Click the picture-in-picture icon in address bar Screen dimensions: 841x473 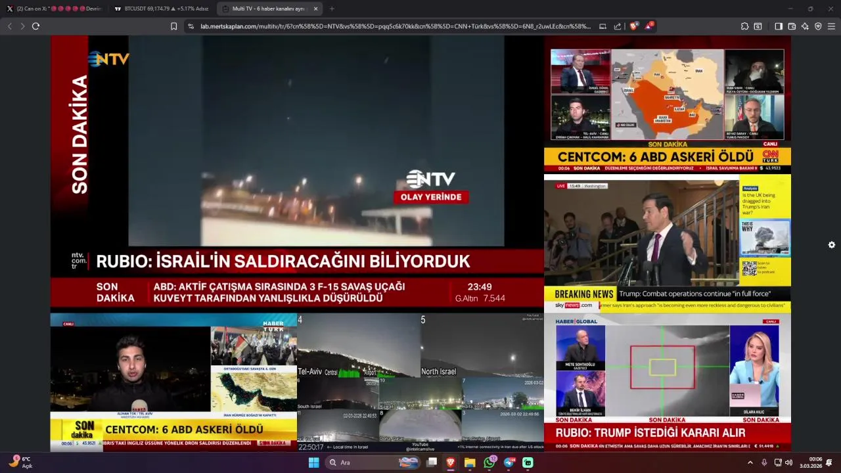pos(602,26)
